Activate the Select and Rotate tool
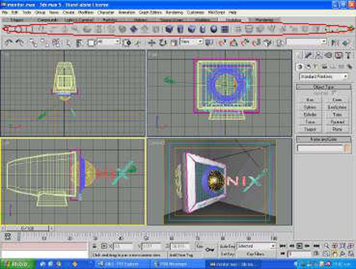This screenshot has width=356, height=269. pos(163,43)
